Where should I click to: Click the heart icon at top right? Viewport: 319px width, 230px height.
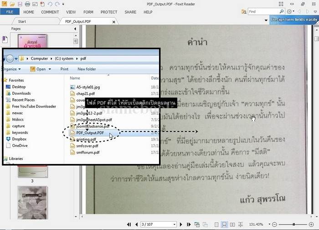click(x=315, y=12)
